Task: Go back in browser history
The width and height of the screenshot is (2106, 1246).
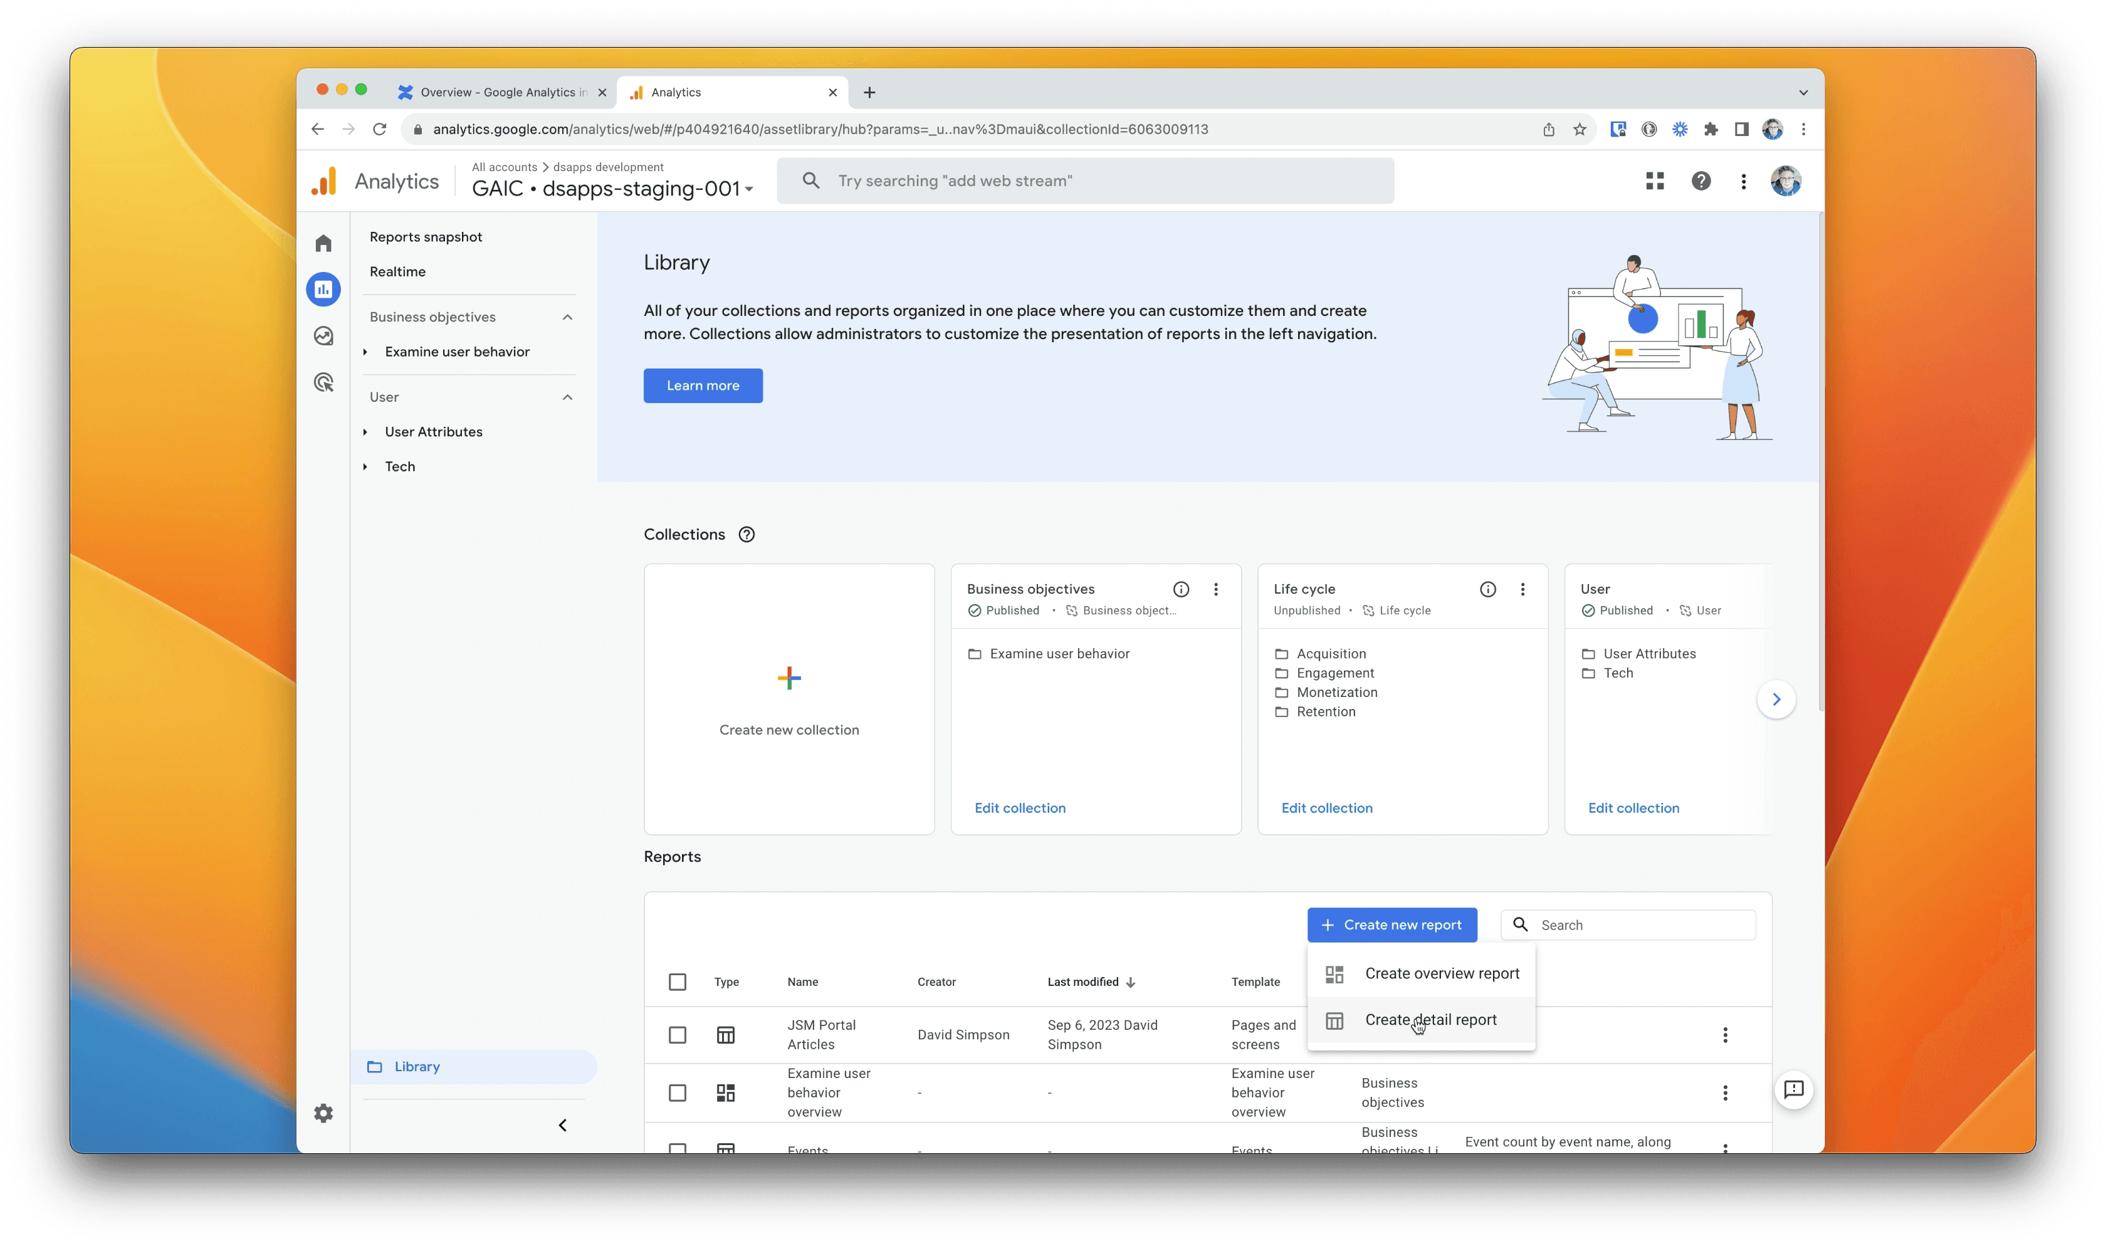Action: click(317, 129)
